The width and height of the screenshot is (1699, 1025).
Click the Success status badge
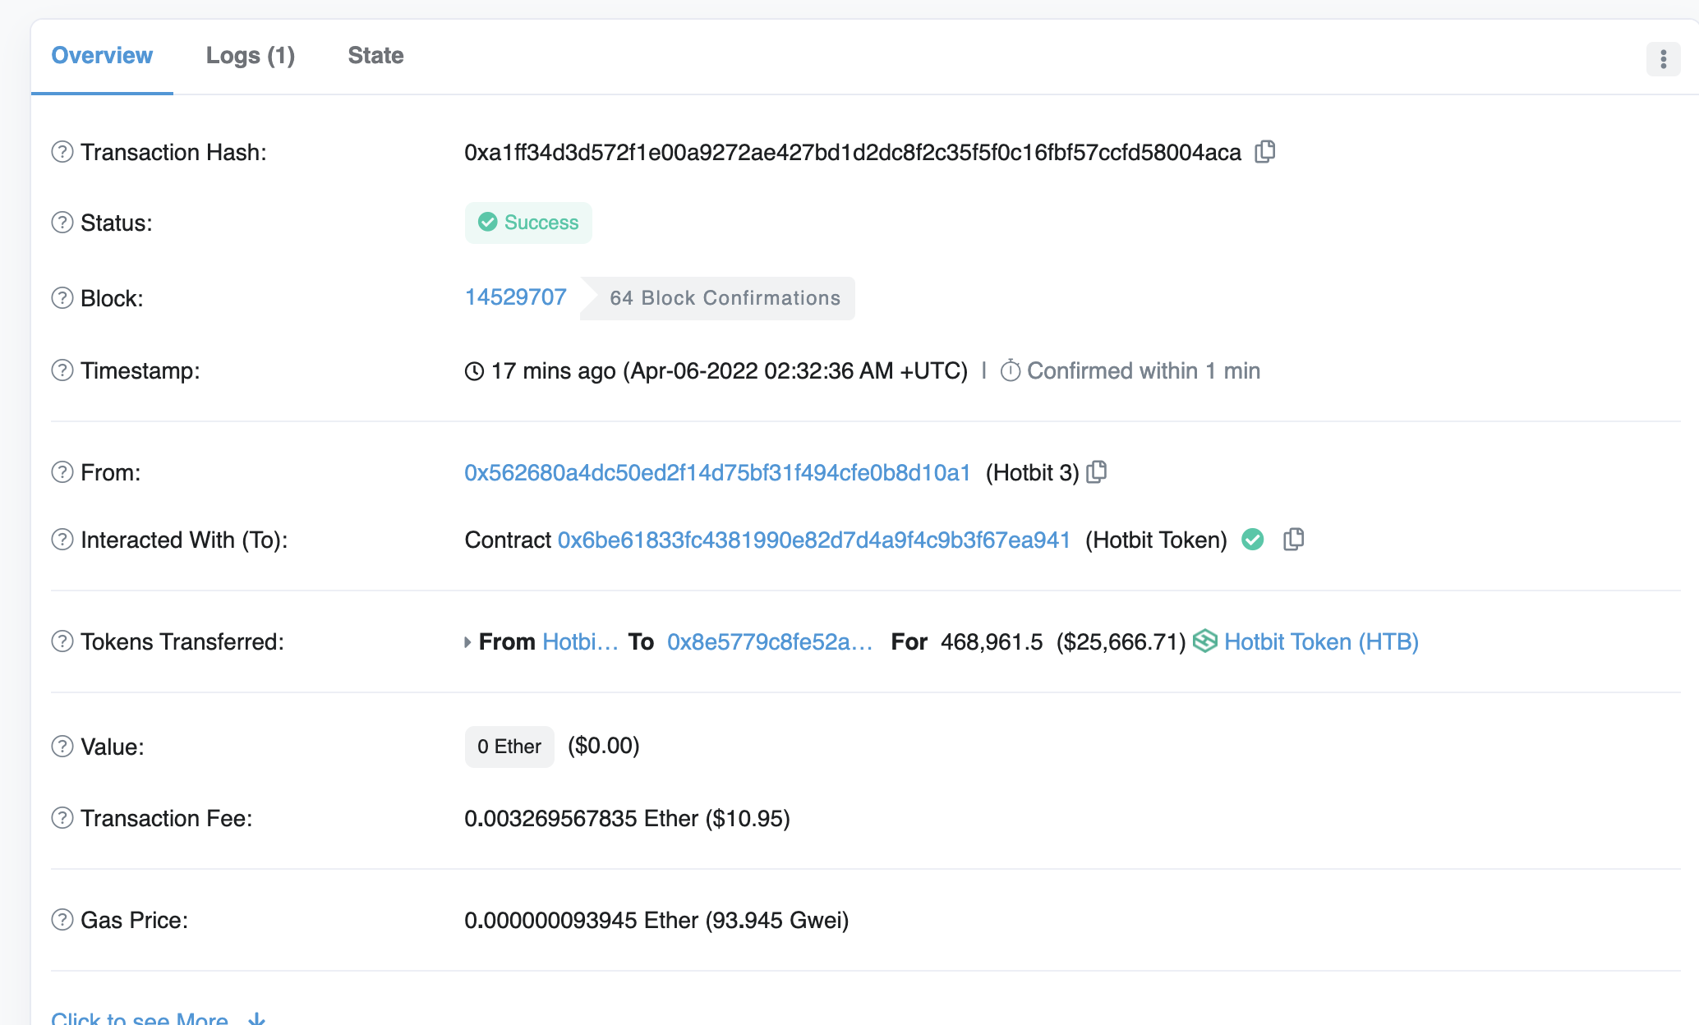pyautogui.click(x=527, y=222)
